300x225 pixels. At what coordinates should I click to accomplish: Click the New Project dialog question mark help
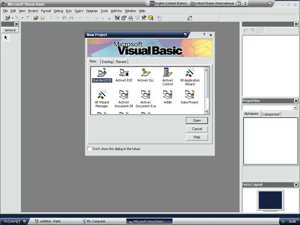pos(204,35)
